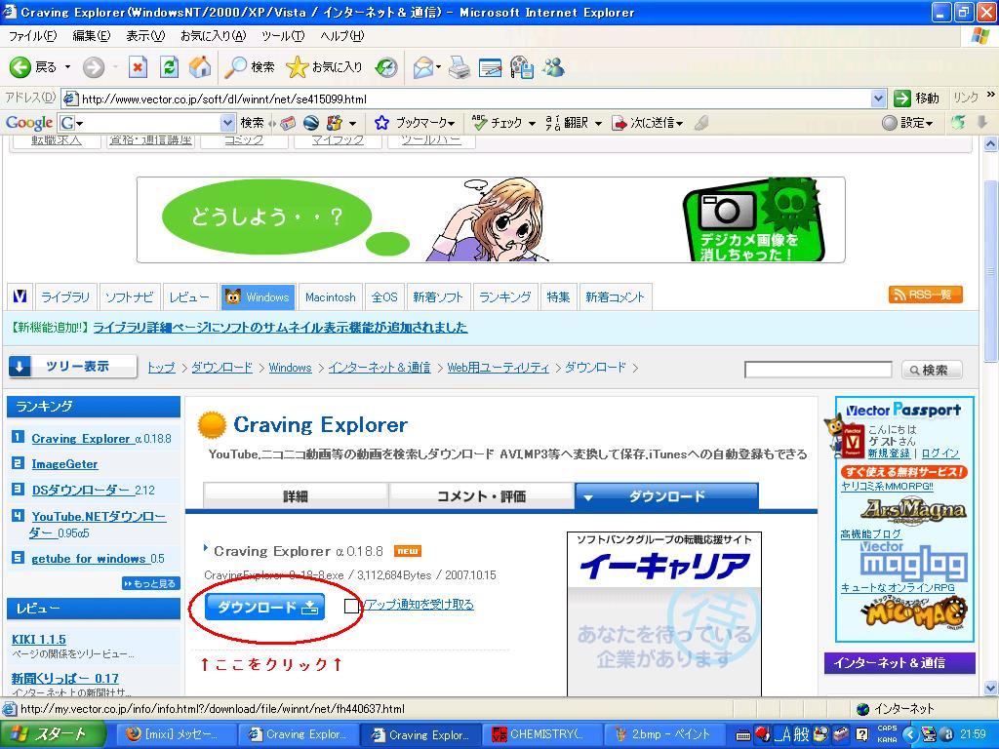Click the ログイン link in Vector Passport
This screenshot has width=999, height=749.
(x=939, y=453)
